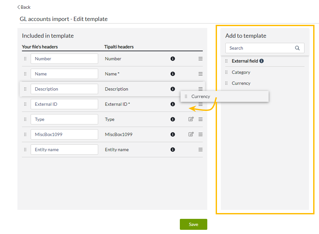Show info for the MiscBox1099 row
Viewport: 319px width, 234px height.
(x=173, y=134)
